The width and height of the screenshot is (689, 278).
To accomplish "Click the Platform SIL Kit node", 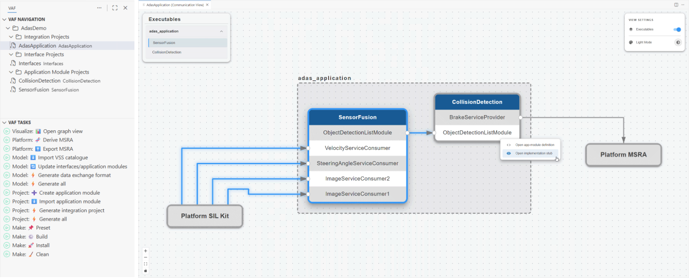I will tap(205, 216).
